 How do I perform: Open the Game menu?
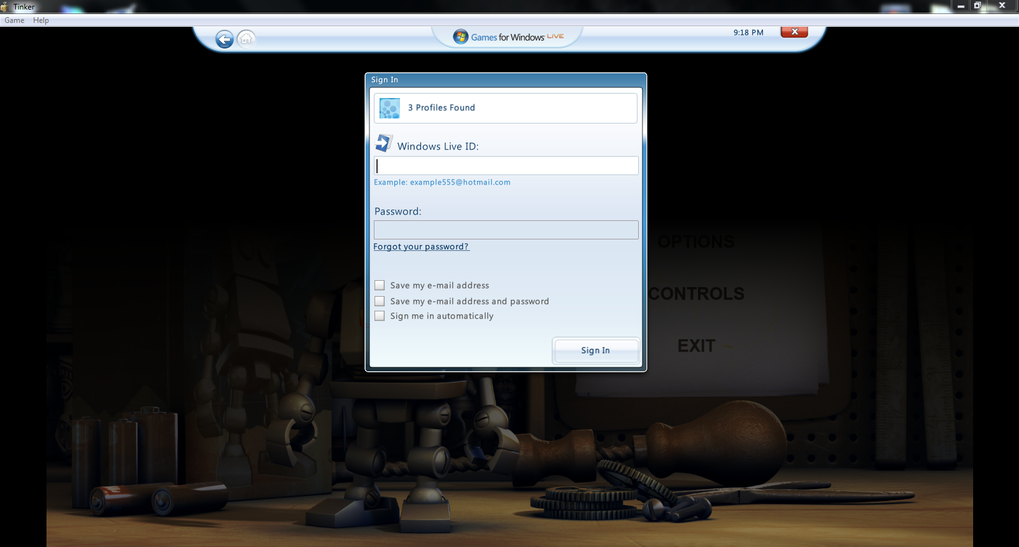pos(15,20)
